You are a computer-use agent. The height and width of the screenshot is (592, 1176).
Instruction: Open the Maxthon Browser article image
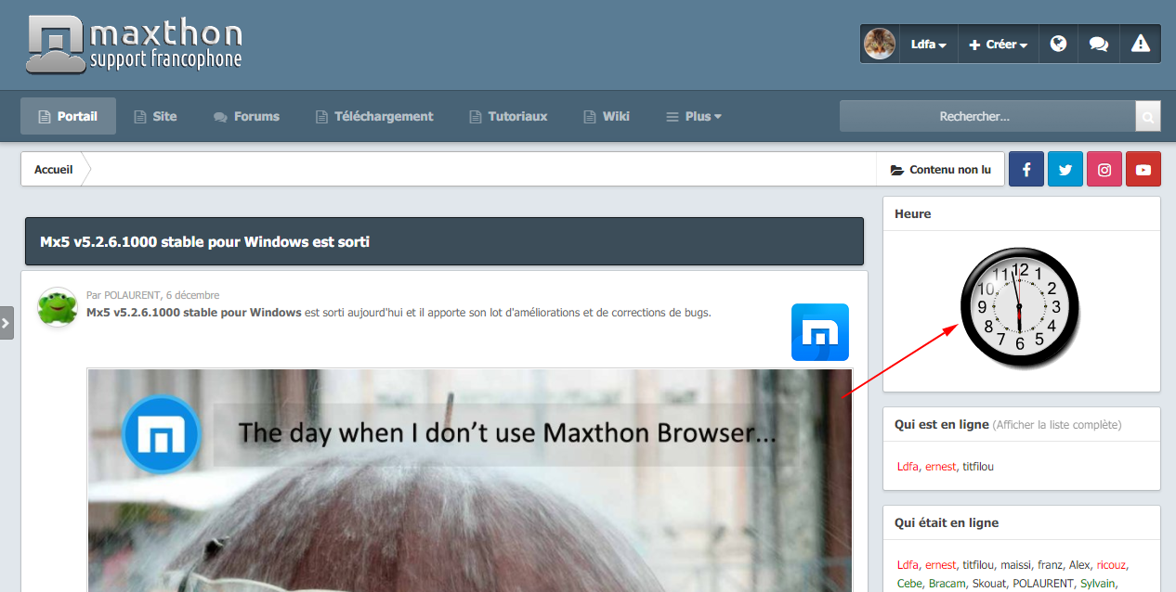[470, 480]
